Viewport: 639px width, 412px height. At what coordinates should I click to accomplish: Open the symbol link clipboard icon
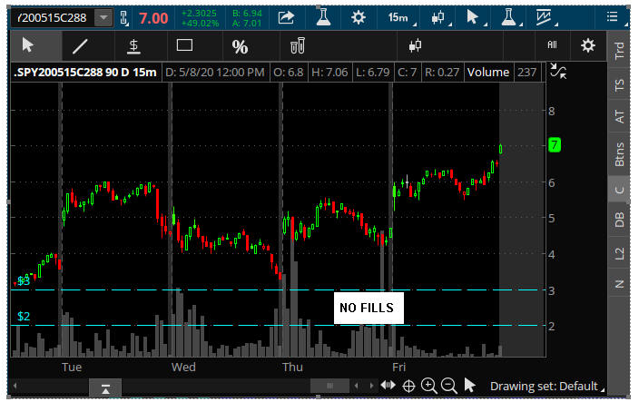(x=124, y=18)
